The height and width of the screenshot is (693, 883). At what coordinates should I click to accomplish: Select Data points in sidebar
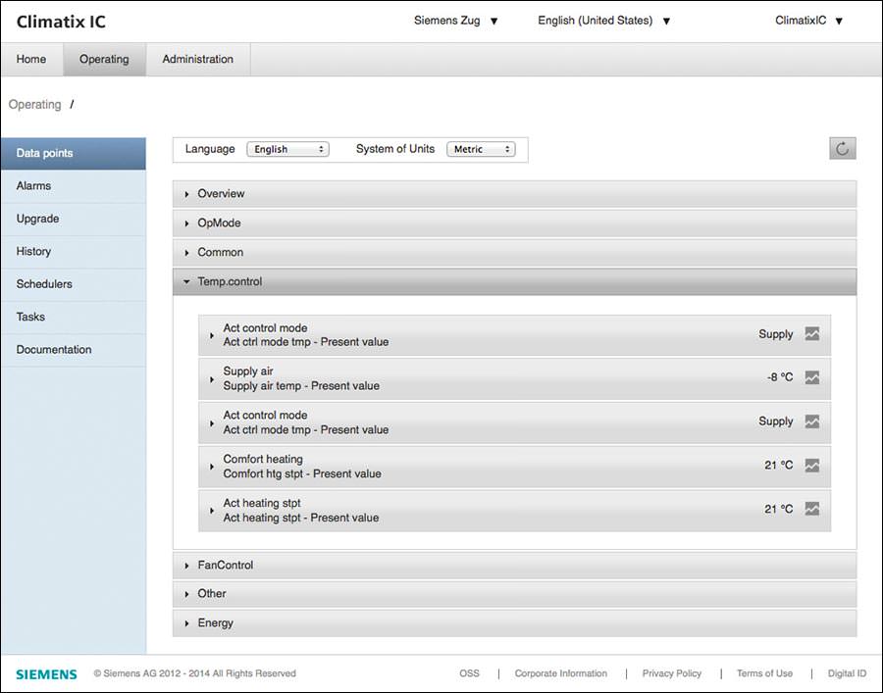click(74, 153)
